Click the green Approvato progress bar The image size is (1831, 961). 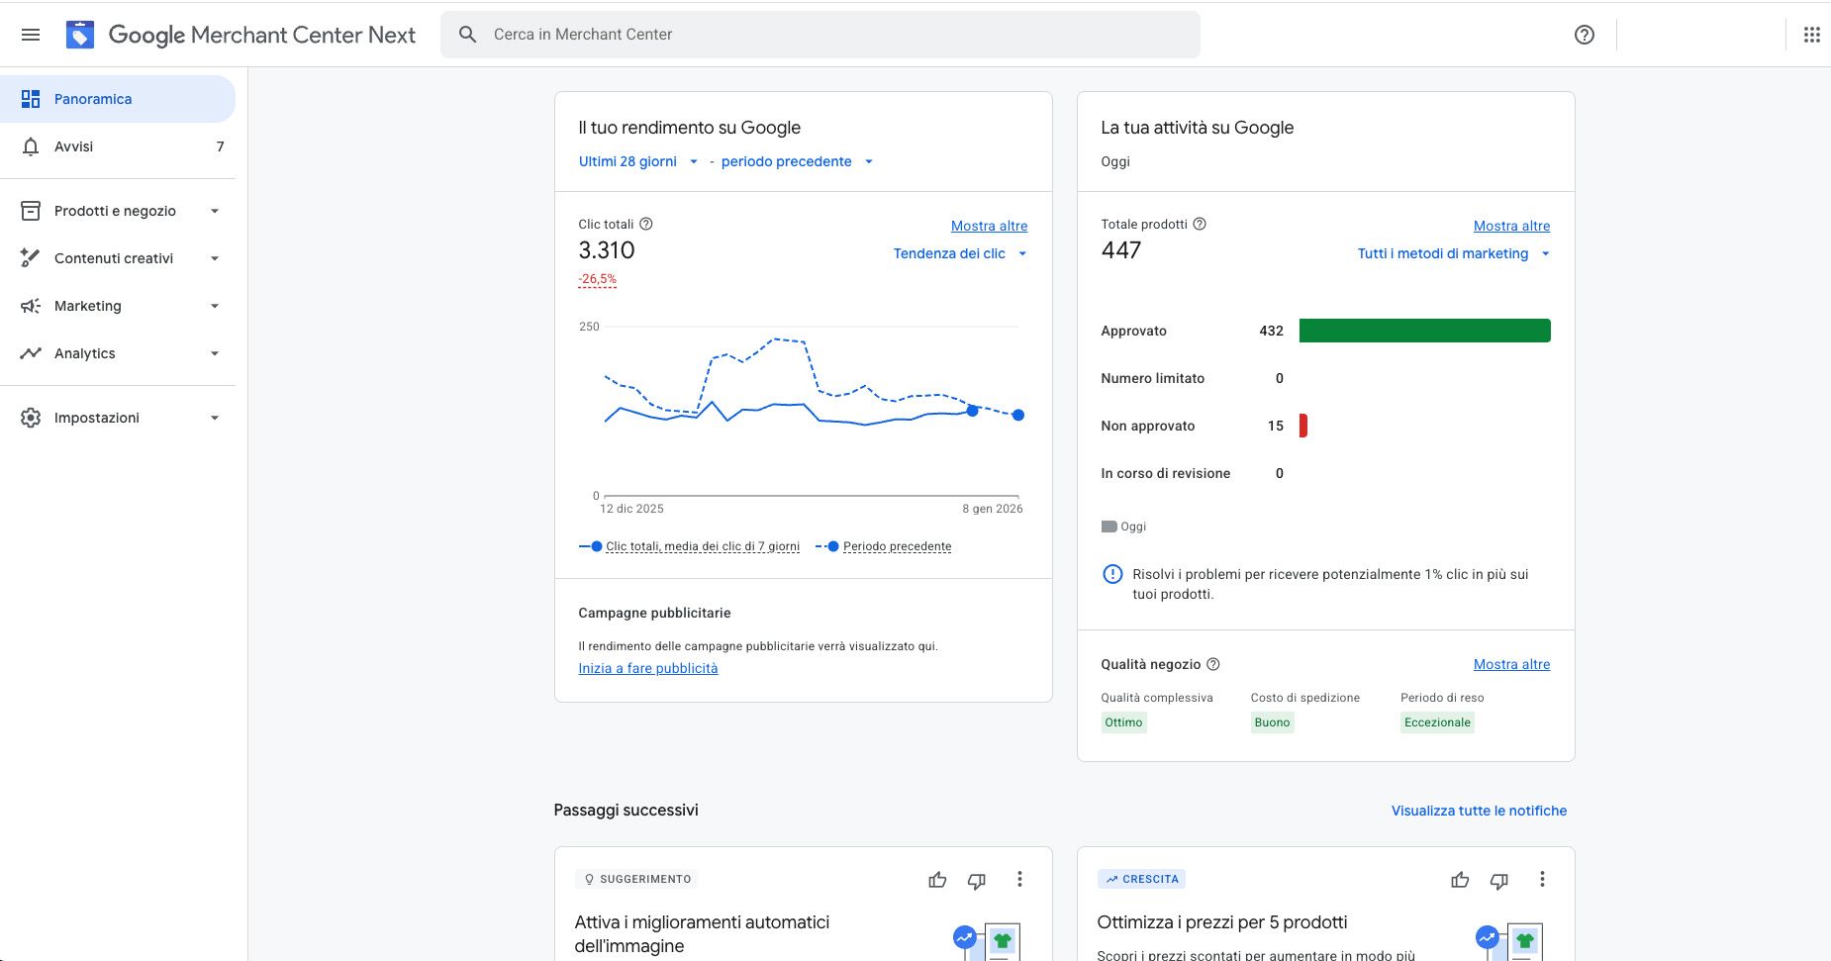1424,331
